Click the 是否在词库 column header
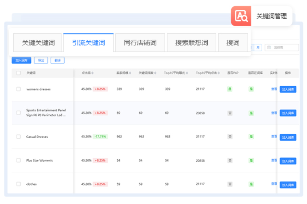The image size is (307, 204). (x=255, y=73)
